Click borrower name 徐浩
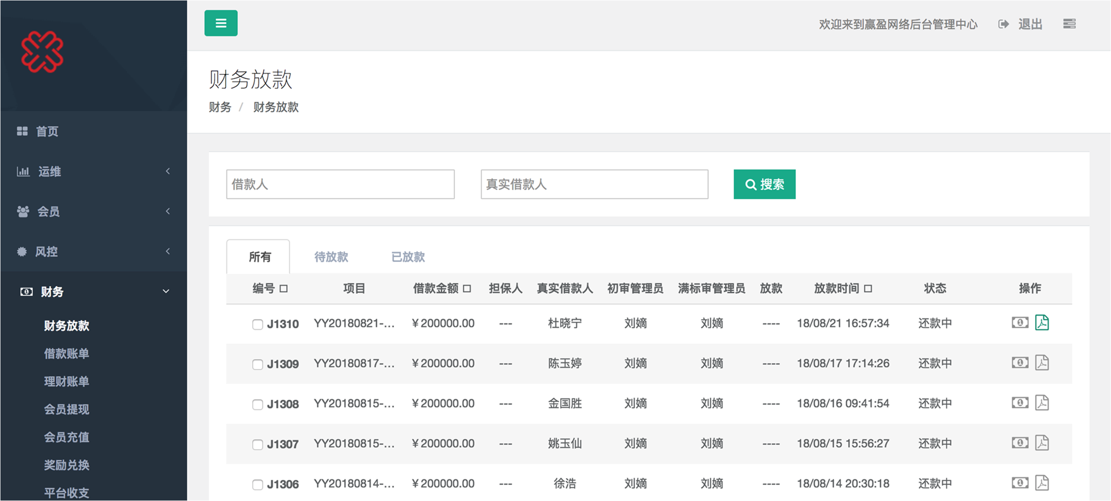Screen dimensions: 1111x501 coord(565,484)
